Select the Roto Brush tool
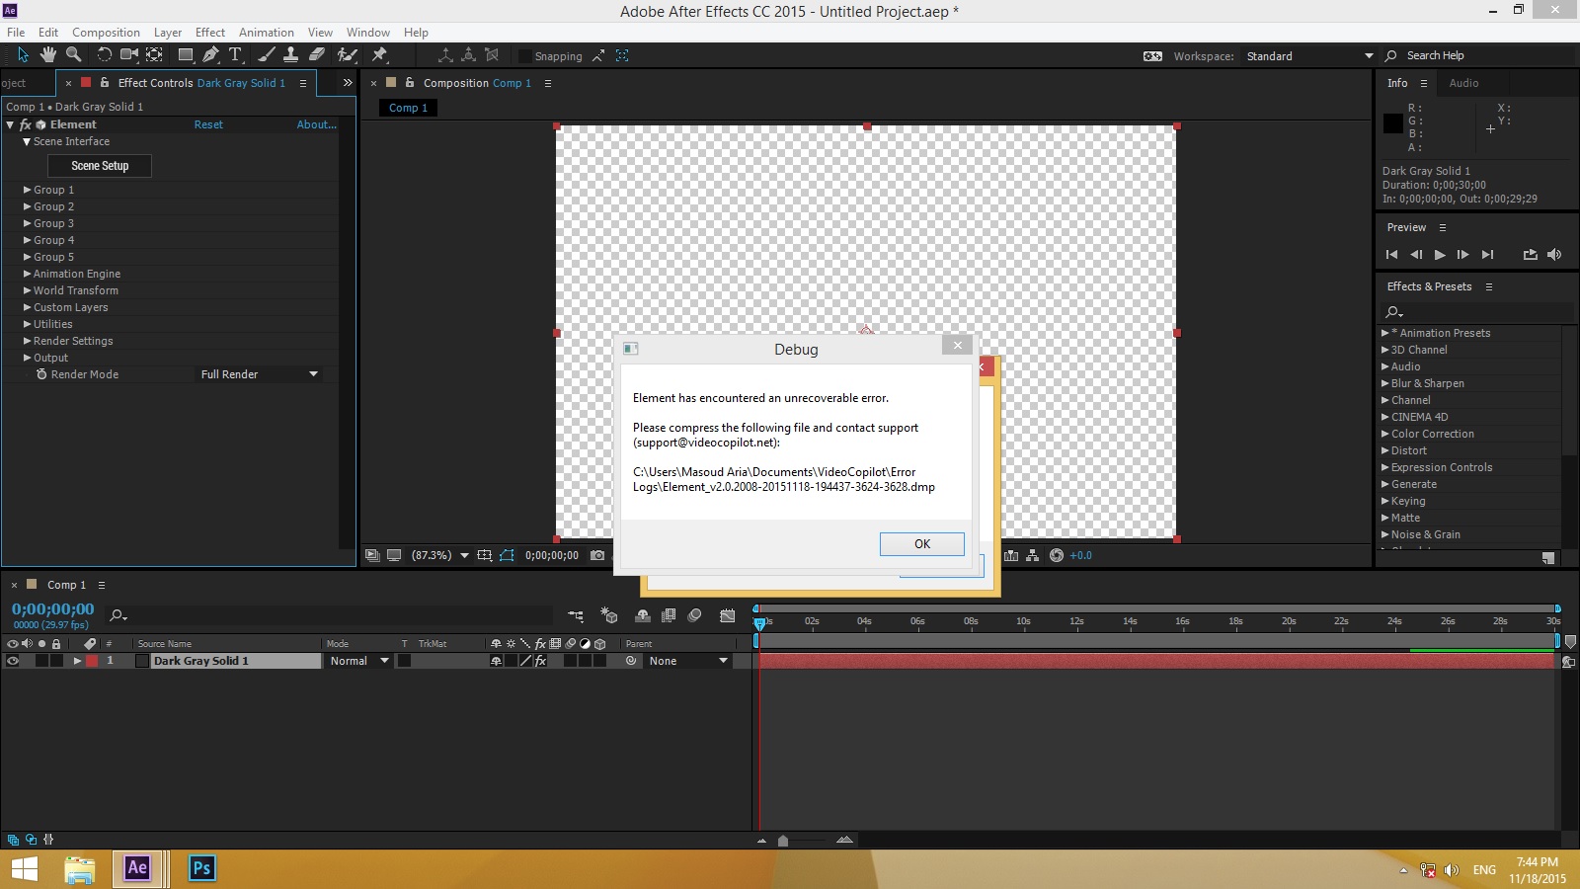The width and height of the screenshot is (1580, 889). point(348,55)
